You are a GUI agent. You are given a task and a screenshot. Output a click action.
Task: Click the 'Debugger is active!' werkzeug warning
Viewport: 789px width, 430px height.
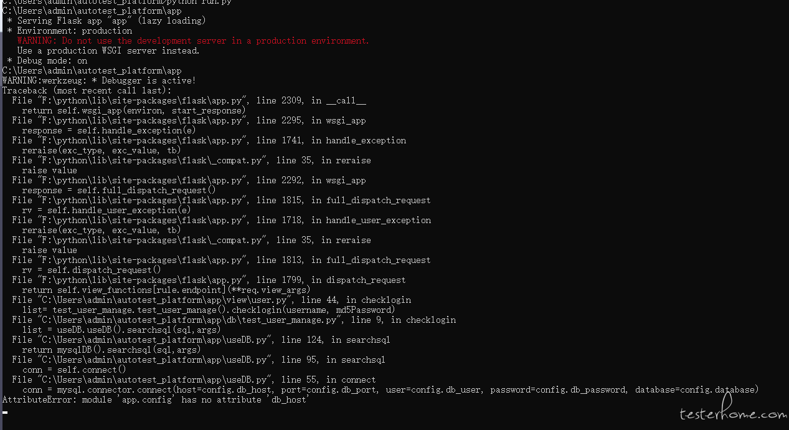point(98,80)
